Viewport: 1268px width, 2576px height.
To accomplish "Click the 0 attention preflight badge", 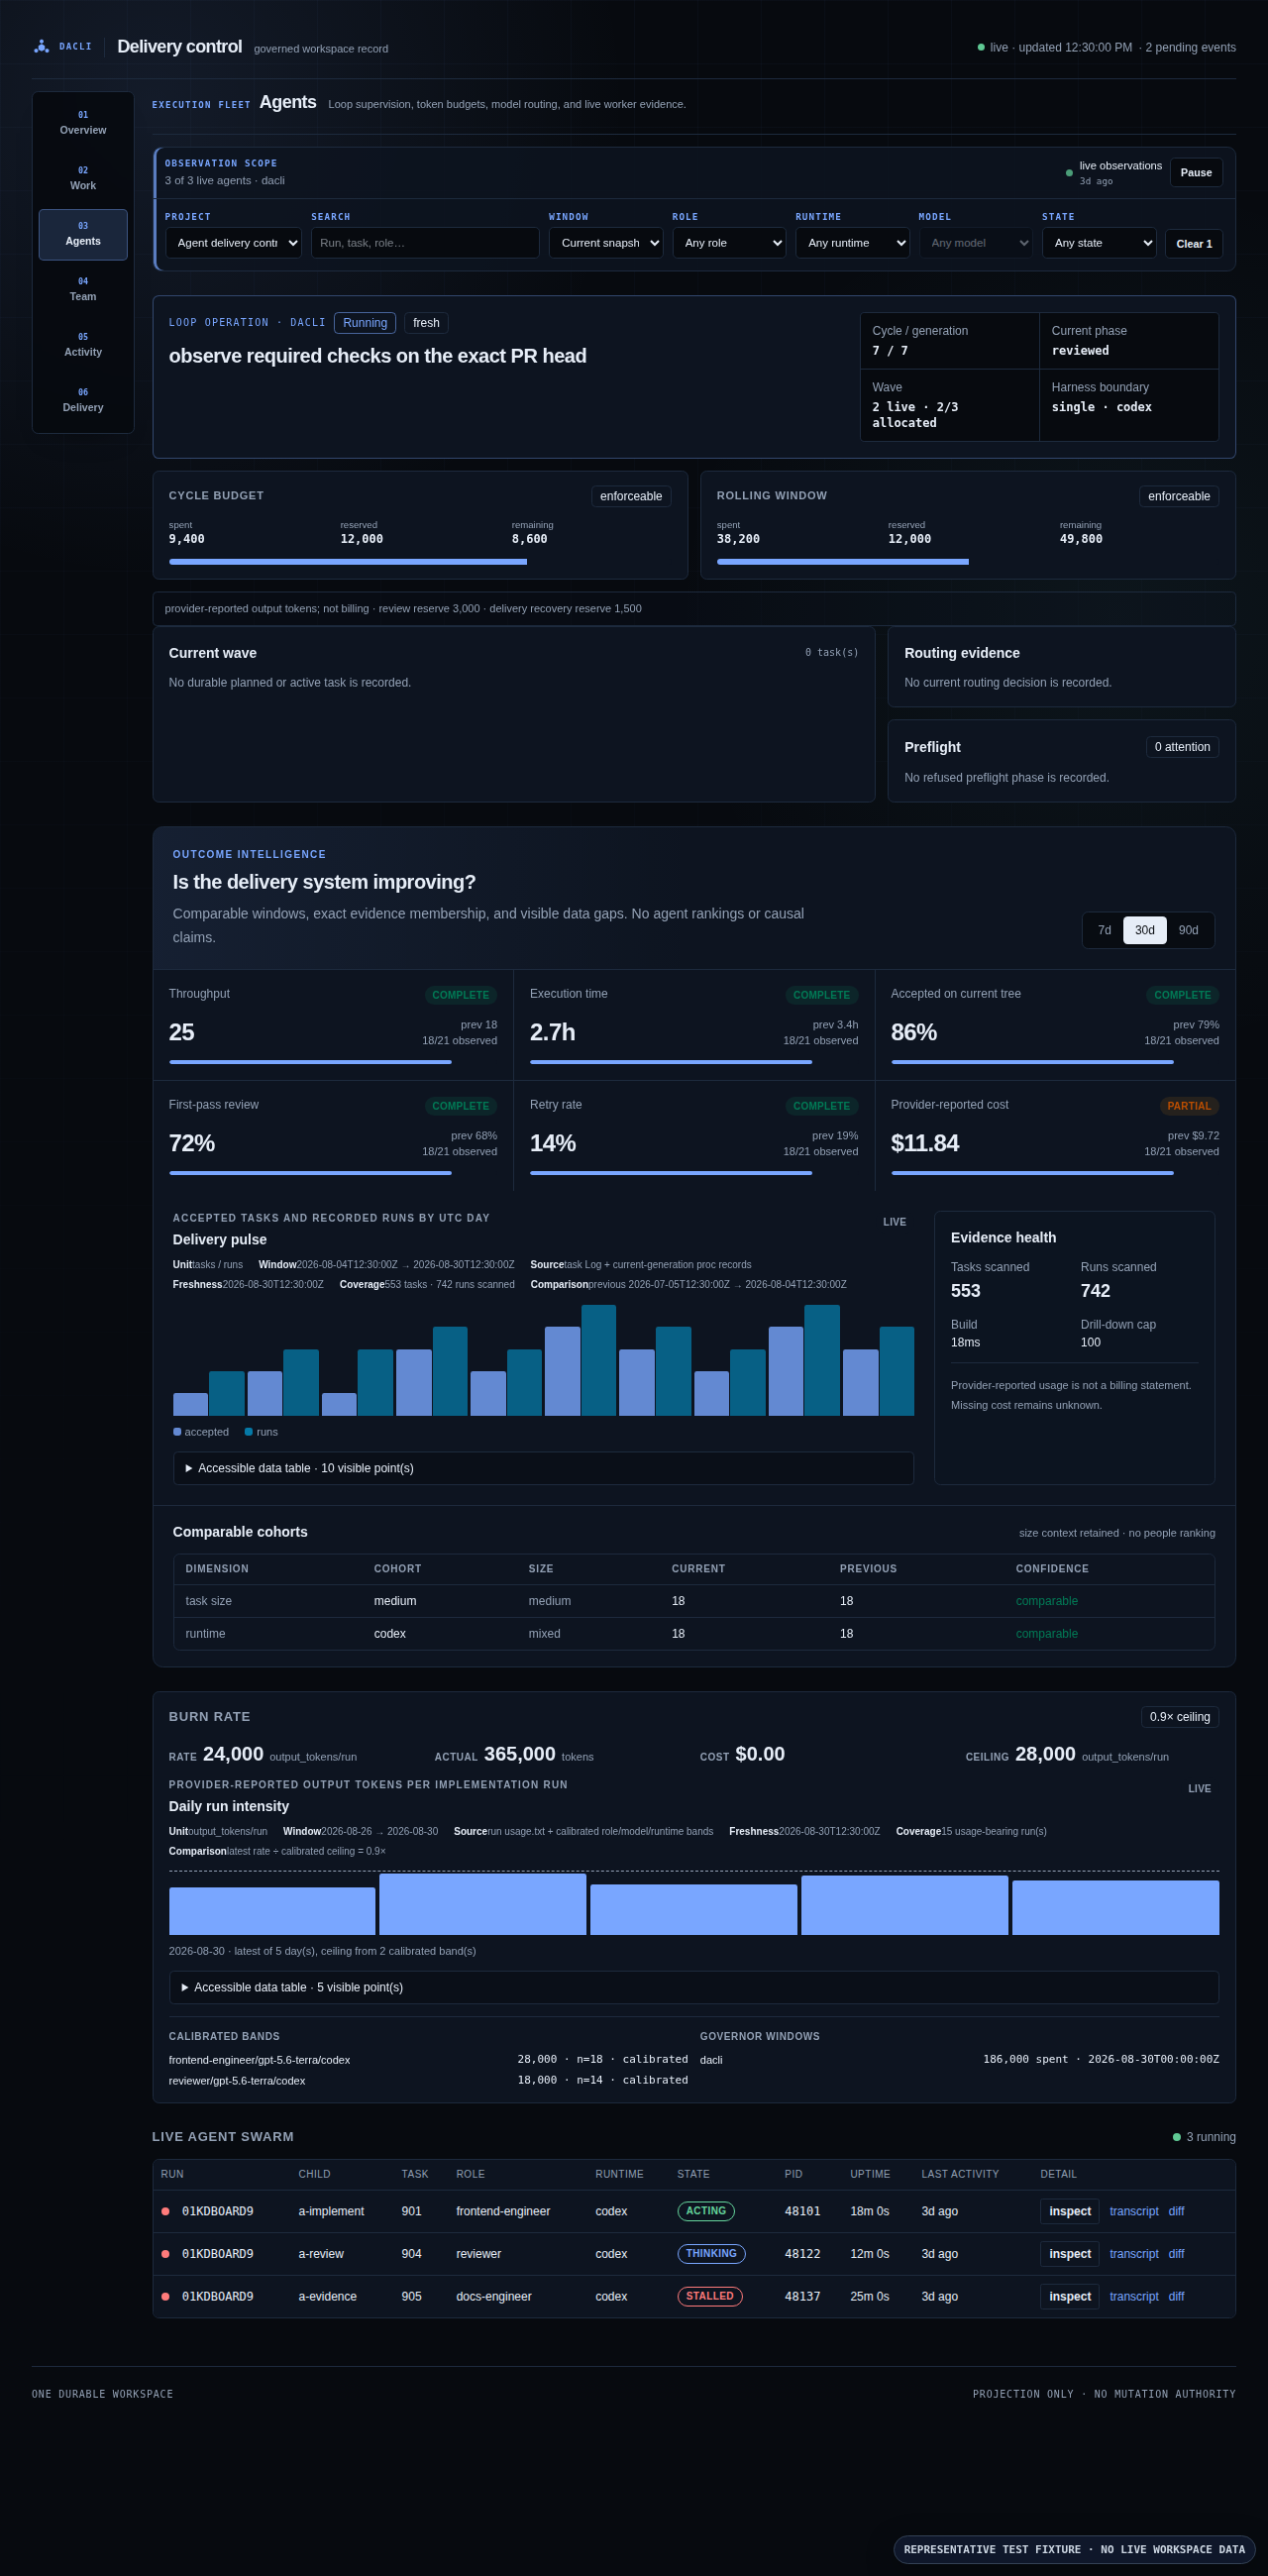I will click(1182, 747).
